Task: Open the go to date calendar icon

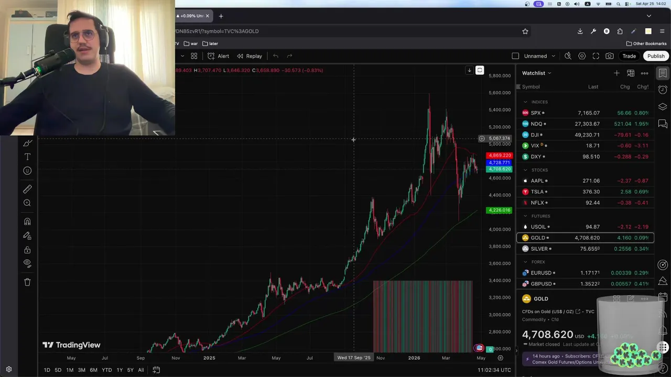Action: [x=156, y=370]
